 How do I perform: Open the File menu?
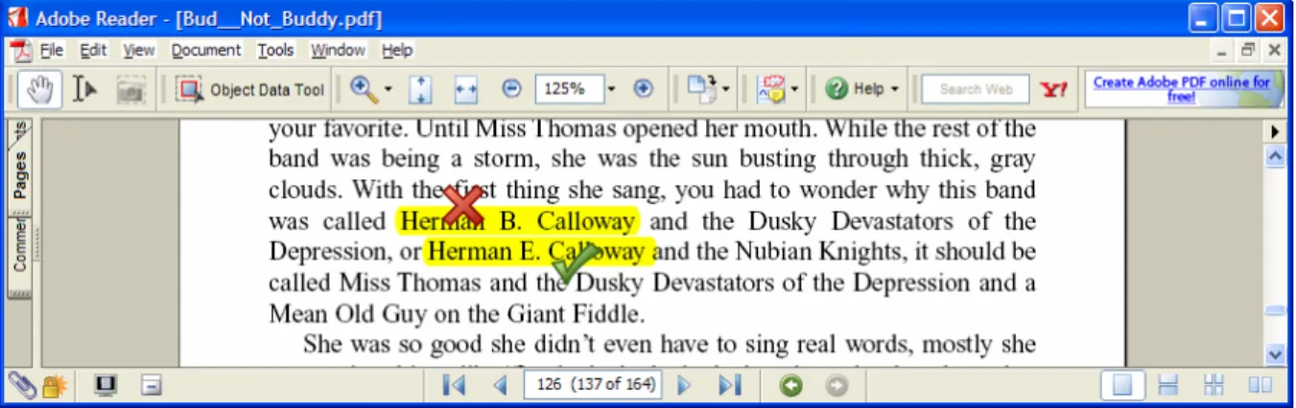tap(51, 51)
